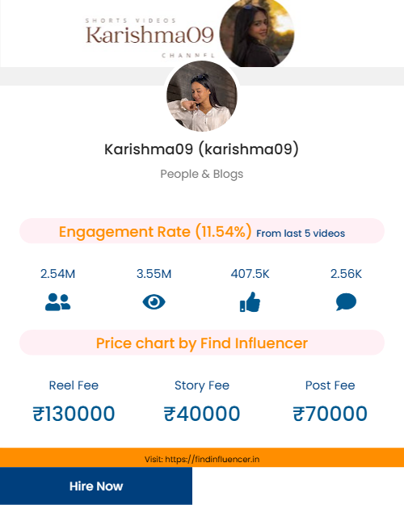Visit the findinfluencer.in link
The image size is (404, 505).
pyautogui.click(x=202, y=459)
